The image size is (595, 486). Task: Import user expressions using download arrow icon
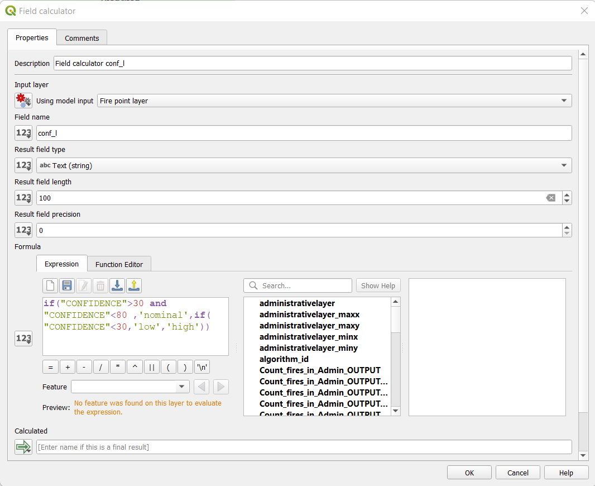click(x=117, y=286)
